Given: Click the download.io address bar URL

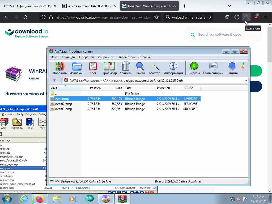Looking at the screenshot, I should tap(103, 17).
